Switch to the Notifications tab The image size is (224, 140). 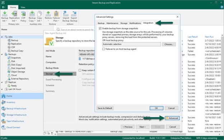(x=135, y=23)
